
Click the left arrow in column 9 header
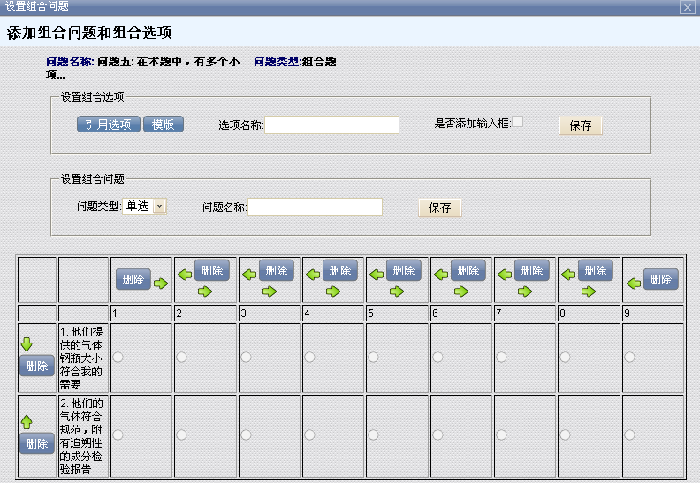tap(633, 283)
